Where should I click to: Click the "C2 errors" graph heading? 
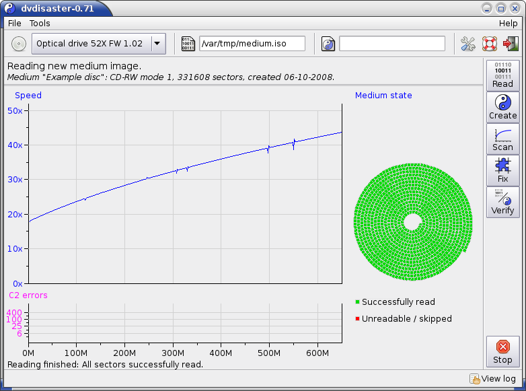(x=28, y=295)
